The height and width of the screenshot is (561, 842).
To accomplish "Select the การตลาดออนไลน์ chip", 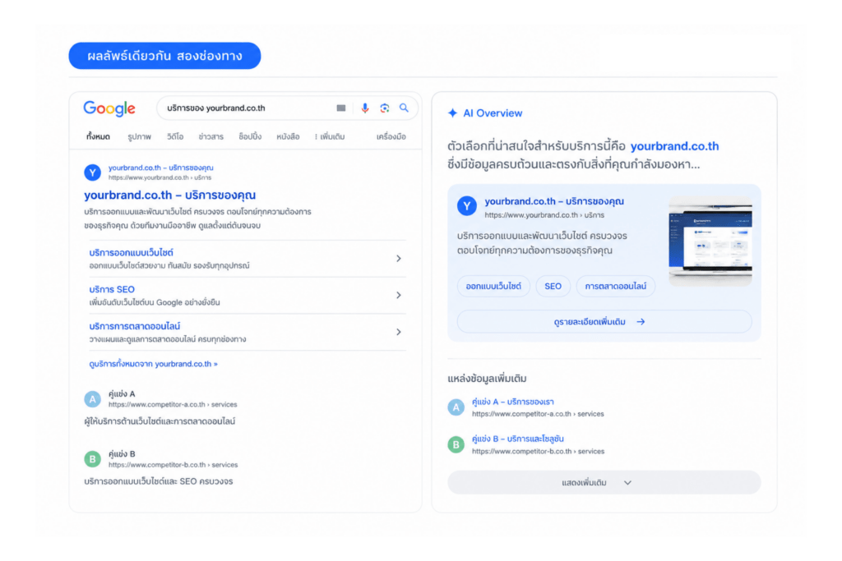I will [615, 287].
